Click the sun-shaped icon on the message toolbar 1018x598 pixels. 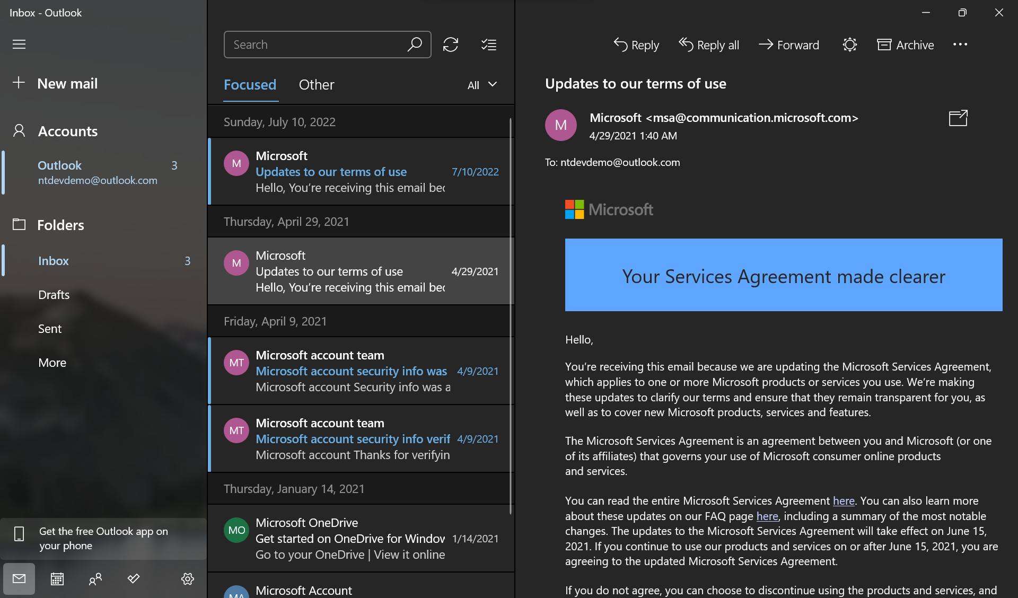pos(850,45)
